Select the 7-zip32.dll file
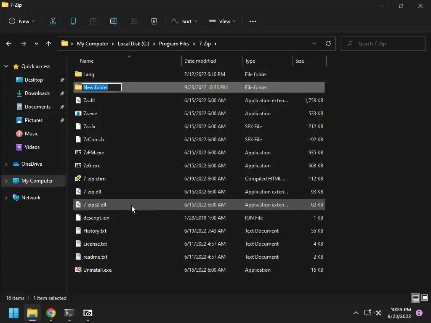The height and width of the screenshot is (323, 431). (x=199, y=205)
